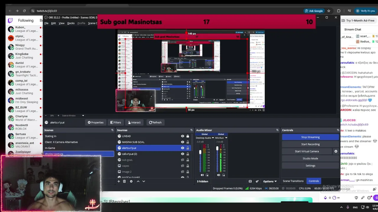Toggle lock on call.v1p.ai (2) source
Screen dimensions: 378x212
coord(188,154)
